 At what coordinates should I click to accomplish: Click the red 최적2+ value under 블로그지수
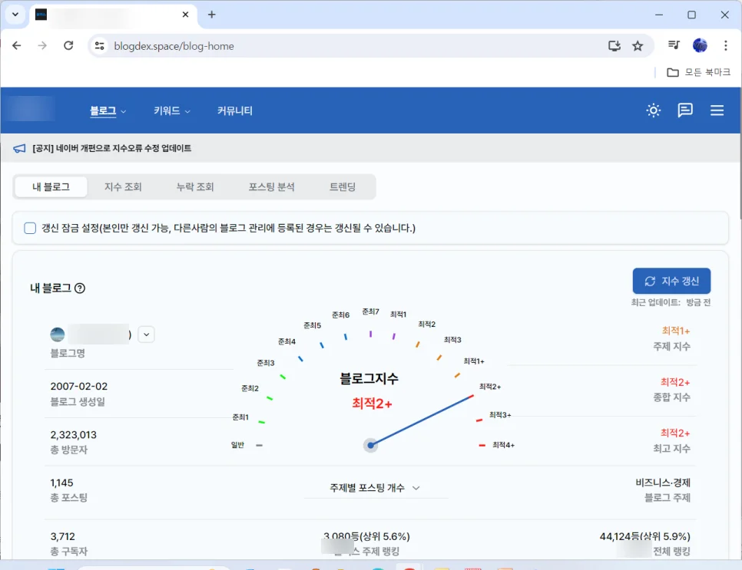pos(372,404)
